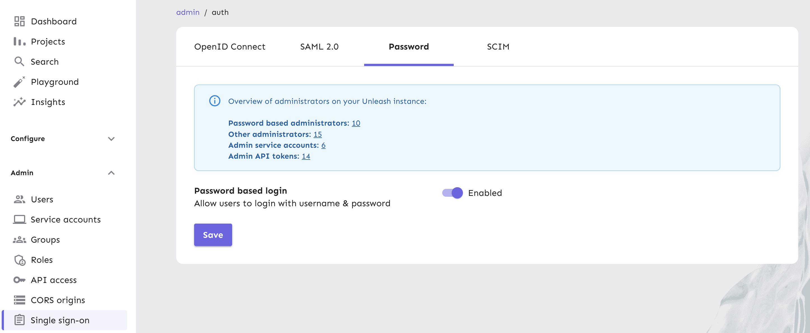Open the Admin API tokens count link
The image size is (810, 333).
pos(306,156)
